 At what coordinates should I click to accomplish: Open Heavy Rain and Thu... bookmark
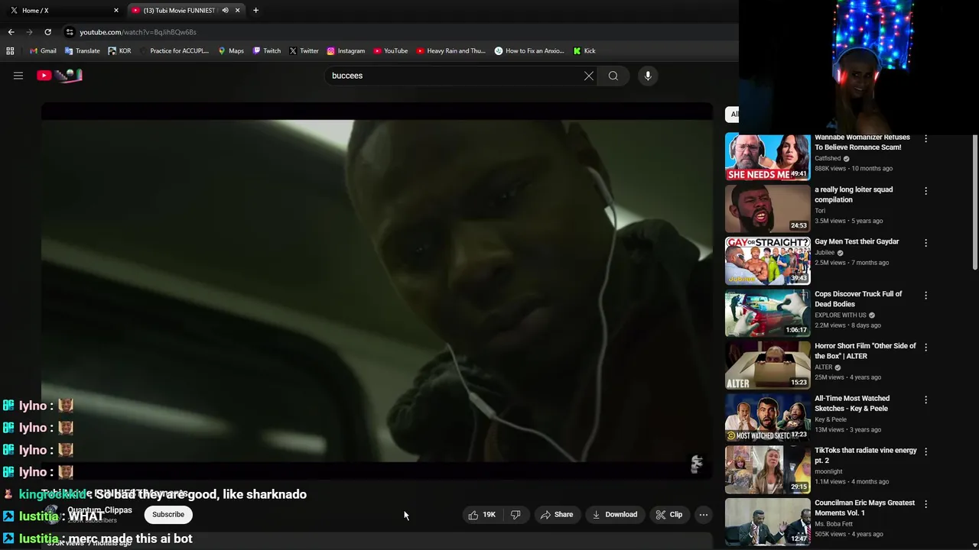(x=450, y=51)
